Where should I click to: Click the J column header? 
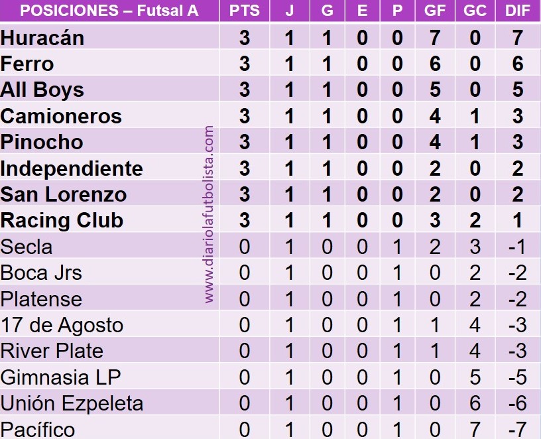pyautogui.click(x=289, y=11)
